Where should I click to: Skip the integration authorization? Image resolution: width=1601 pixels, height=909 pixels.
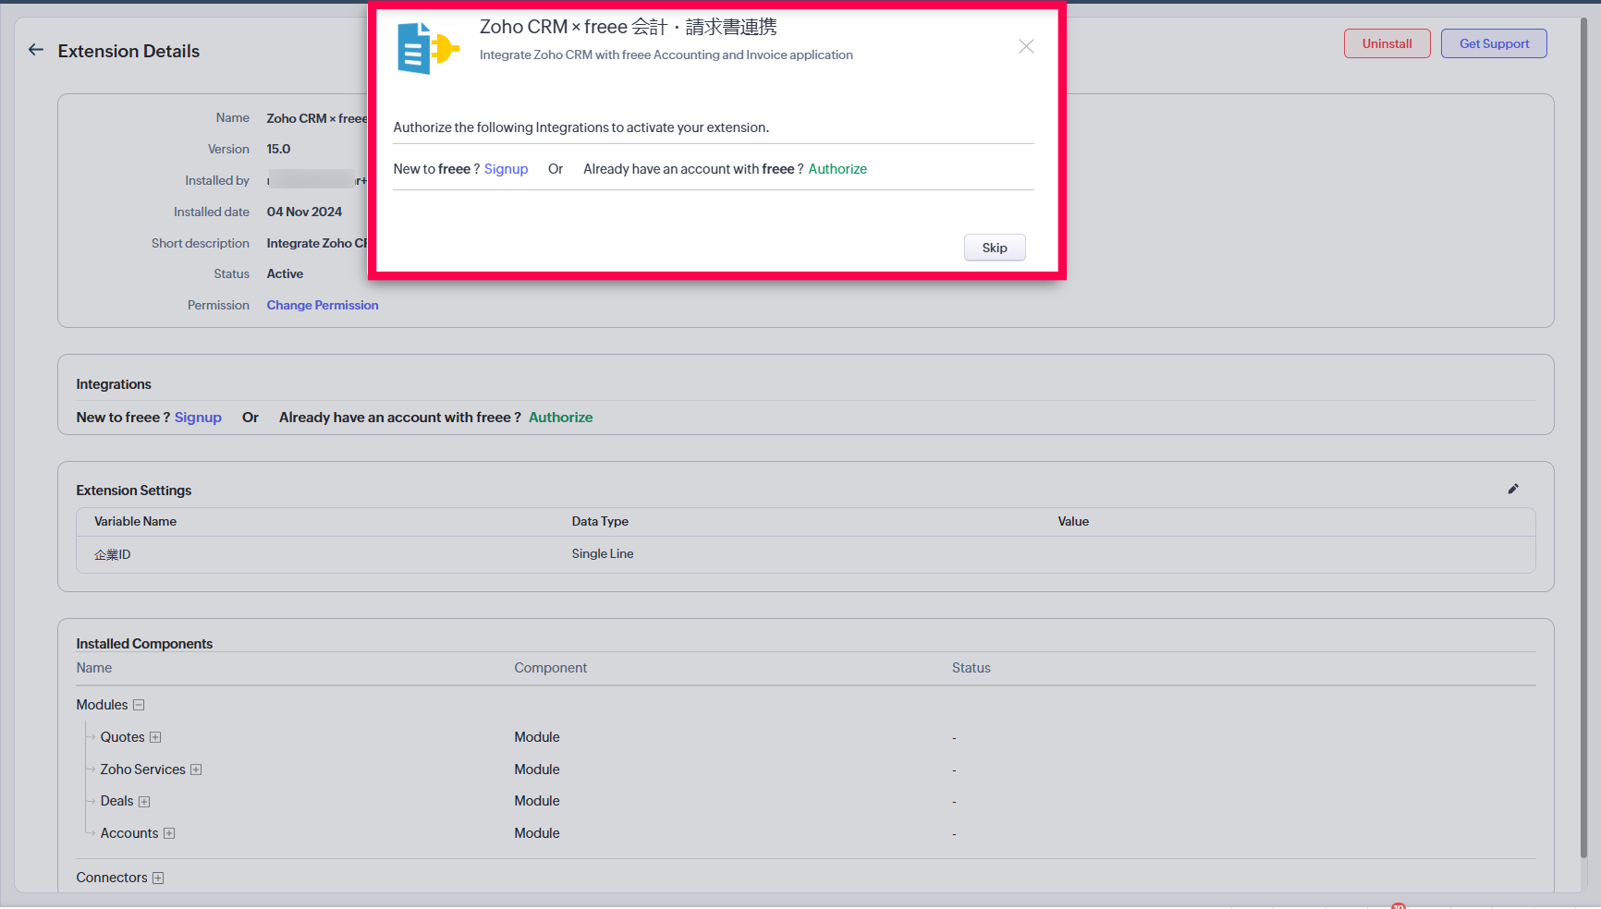coord(995,248)
